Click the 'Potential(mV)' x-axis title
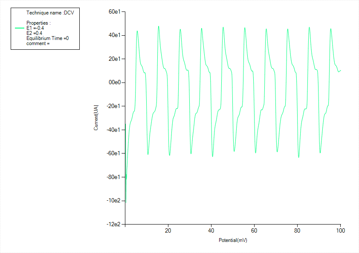Viewport: 359px width, 253px height. pyautogui.click(x=233, y=240)
